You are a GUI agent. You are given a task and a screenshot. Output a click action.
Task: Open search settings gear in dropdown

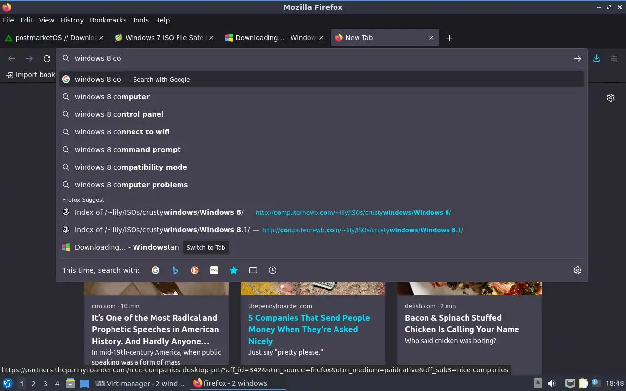[578, 270]
